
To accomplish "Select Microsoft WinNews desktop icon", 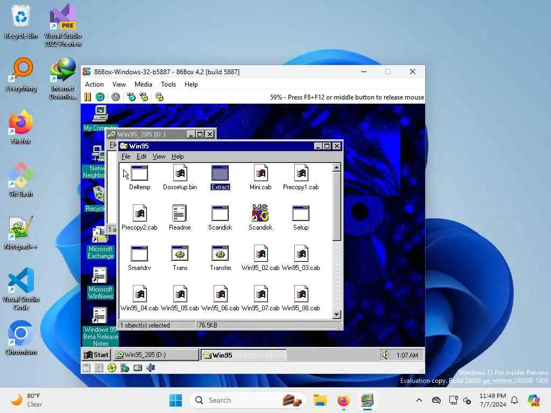I will [x=101, y=283].
